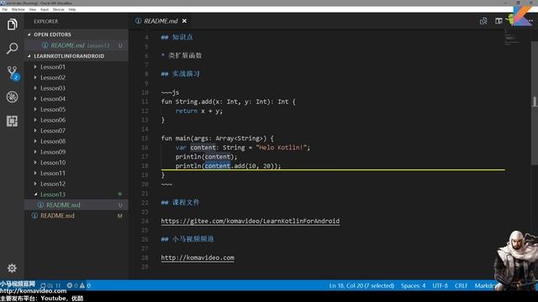
Task: Open README.md inside Lesson13 folder
Action: pos(76,205)
